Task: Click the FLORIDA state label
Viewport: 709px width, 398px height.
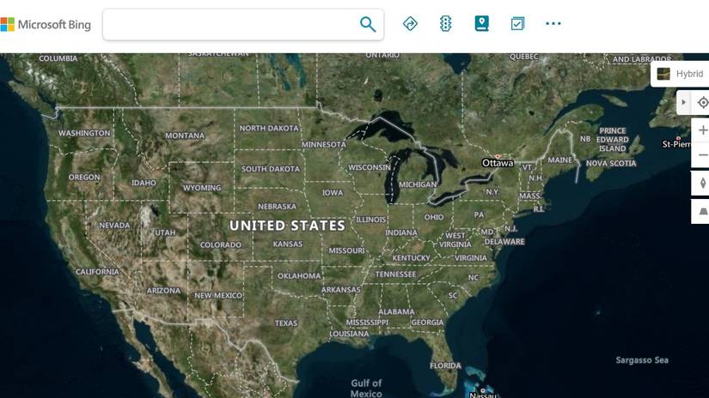Action: 445,365
